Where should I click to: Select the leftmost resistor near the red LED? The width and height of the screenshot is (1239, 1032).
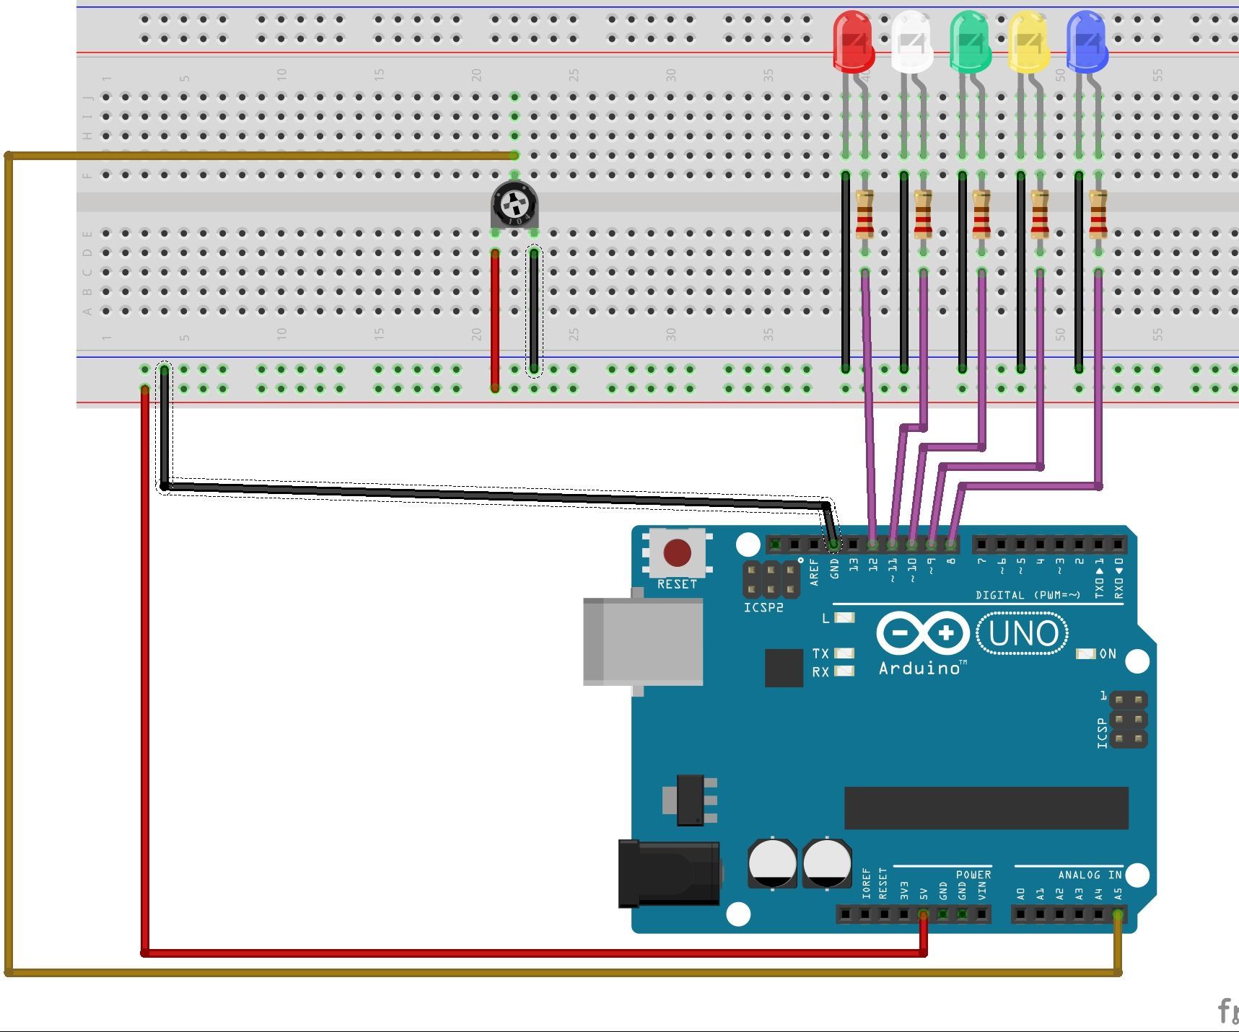coord(863,214)
